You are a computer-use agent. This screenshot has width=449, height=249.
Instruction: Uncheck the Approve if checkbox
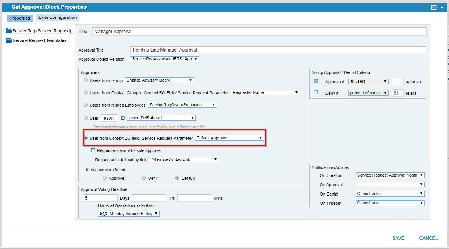(316, 81)
